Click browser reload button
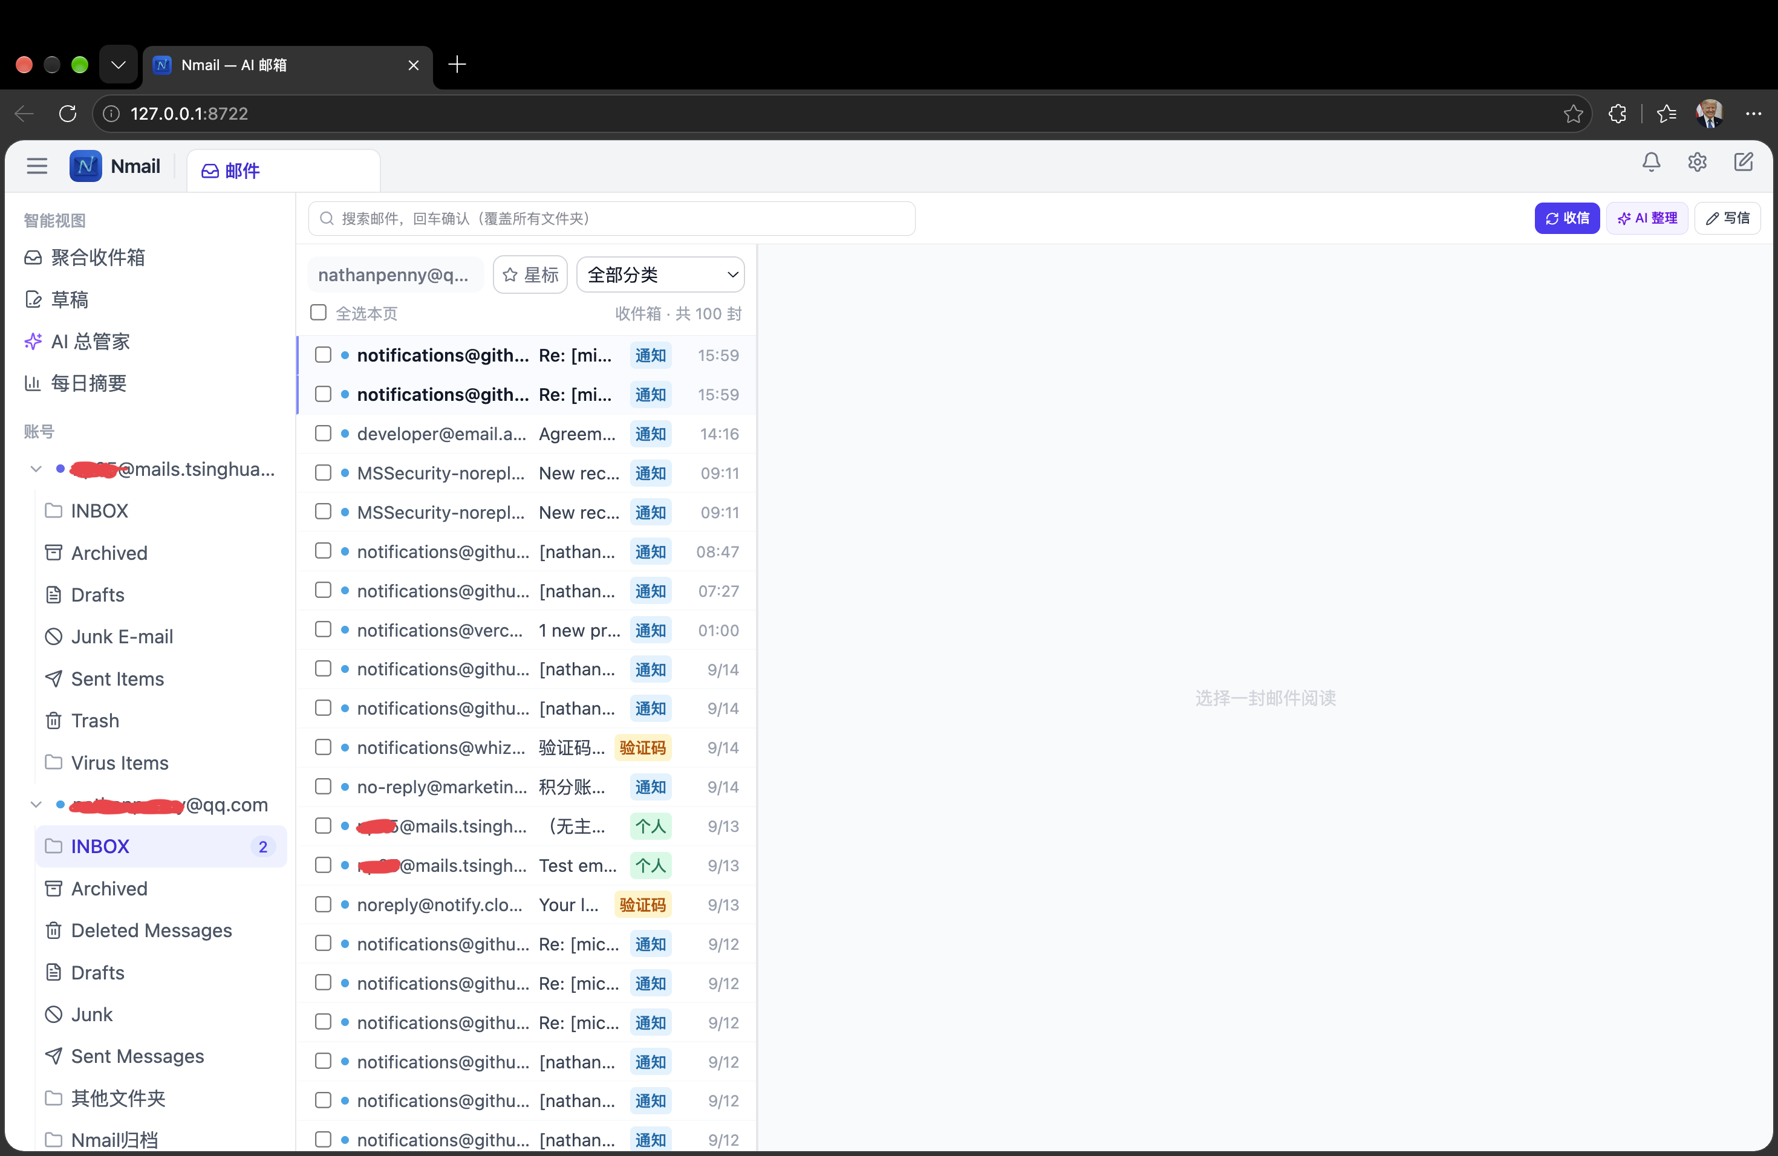The width and height of the screenshot is (1778, 1156). 68,114
